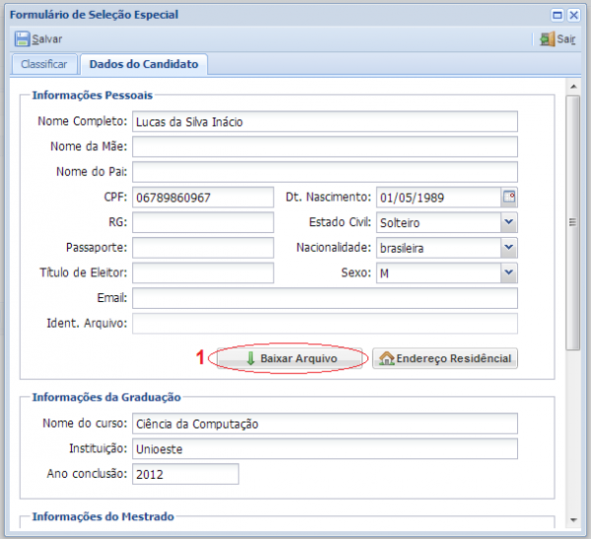Open the Nacionalidade dropdown list
This screenshot has height=539, width=591.
tap(508, 248)
